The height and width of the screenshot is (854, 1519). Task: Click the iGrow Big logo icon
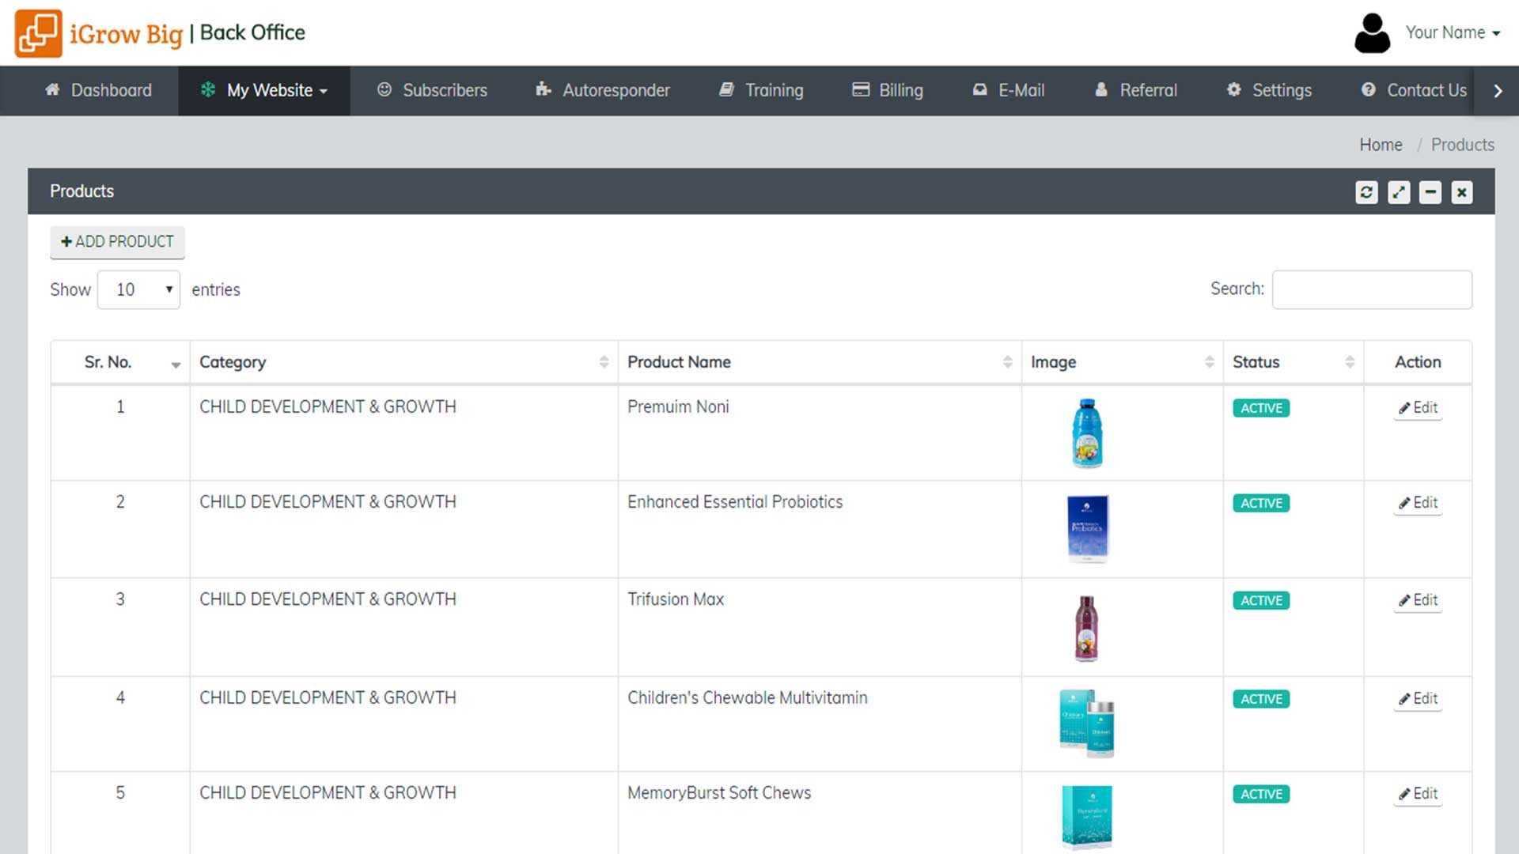tap(38, 33)
